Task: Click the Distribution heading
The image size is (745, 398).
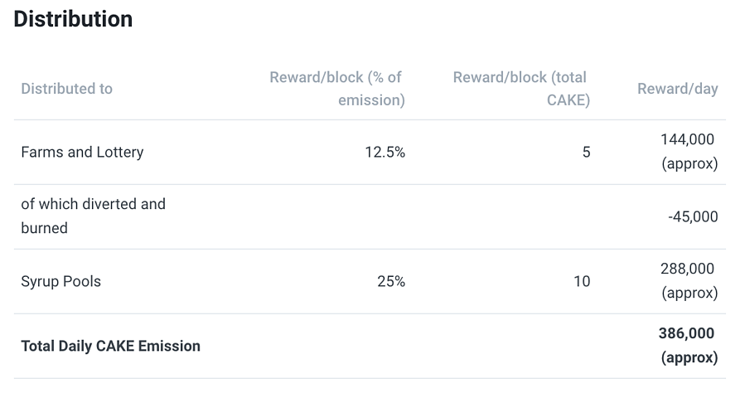Action: [73, 19]
